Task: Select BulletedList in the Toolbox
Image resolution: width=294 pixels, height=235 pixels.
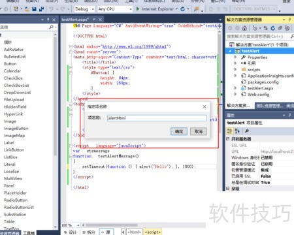Action: coord(14,57)
